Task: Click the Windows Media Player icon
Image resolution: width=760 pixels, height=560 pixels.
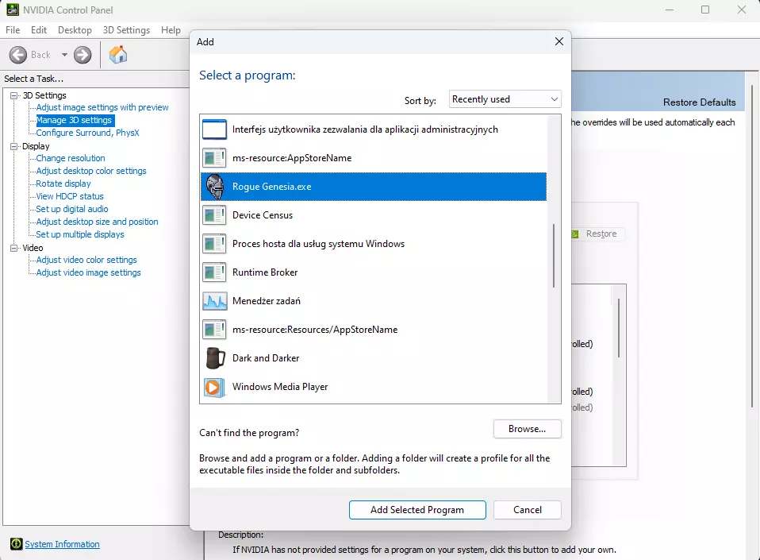Action: point(214,388)
